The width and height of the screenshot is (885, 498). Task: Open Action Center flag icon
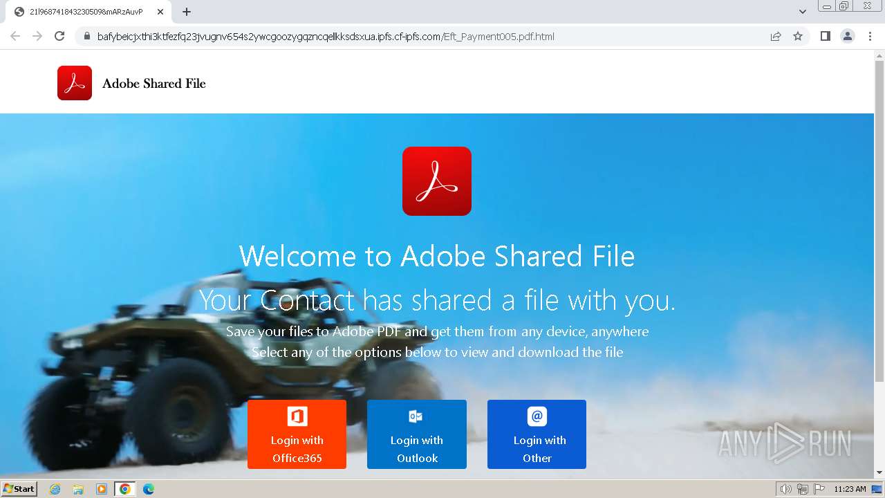(x=819, y=489)
